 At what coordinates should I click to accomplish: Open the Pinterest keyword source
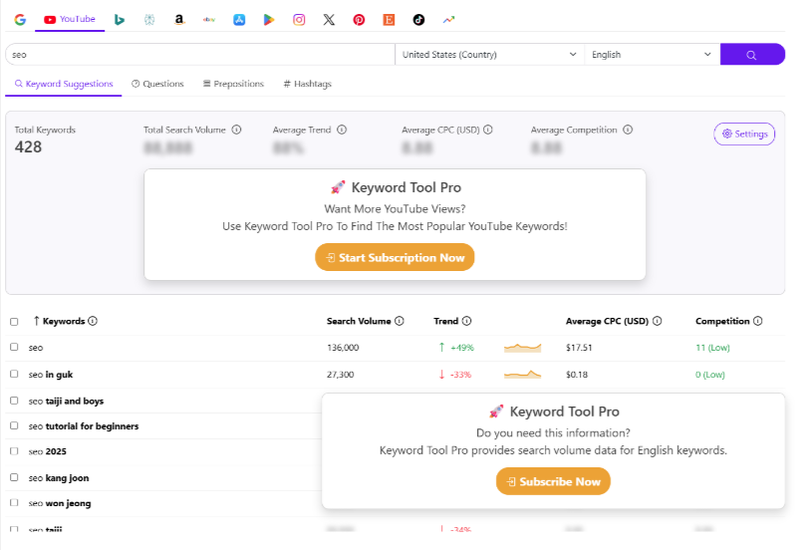coord(359,20)
